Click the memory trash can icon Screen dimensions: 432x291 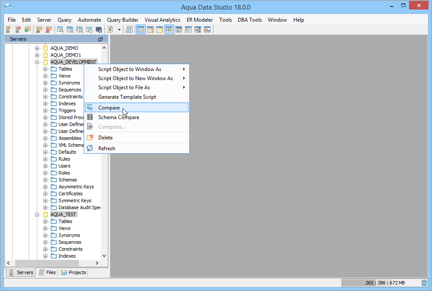pyautogui.click(x=424, y=283)
